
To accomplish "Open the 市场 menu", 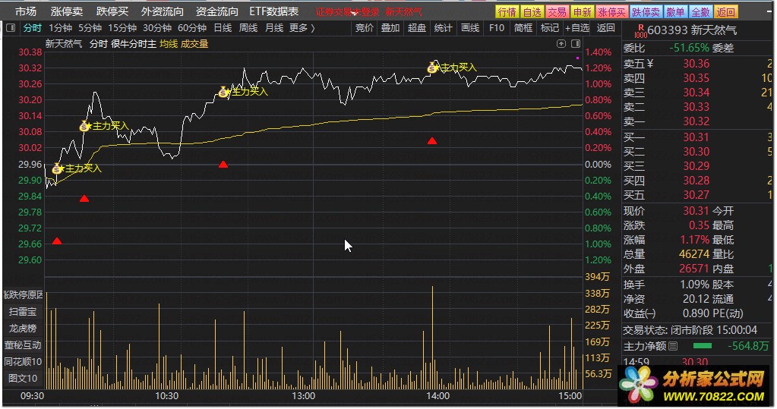I will click(25, 11).
